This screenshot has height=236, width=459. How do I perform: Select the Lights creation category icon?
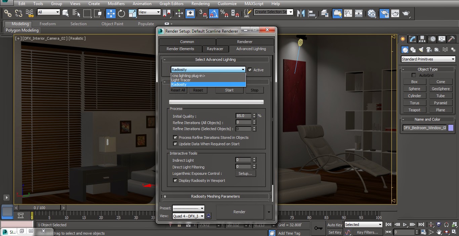pyautogui.click(x=421, y=49)
